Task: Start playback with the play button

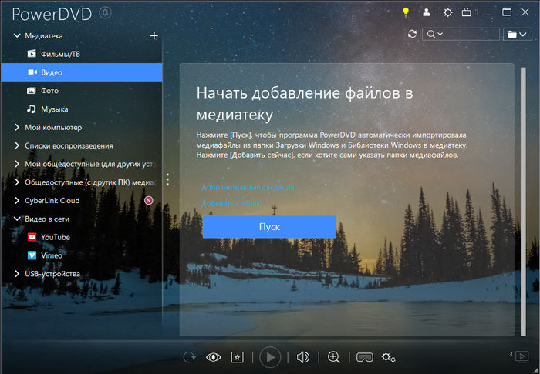Action: pyautogui.click(x=270, y=357)
